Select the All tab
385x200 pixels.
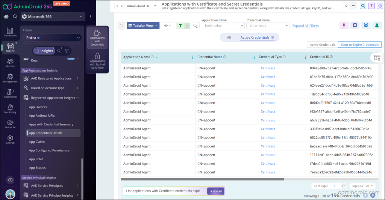tap(229, 38)
